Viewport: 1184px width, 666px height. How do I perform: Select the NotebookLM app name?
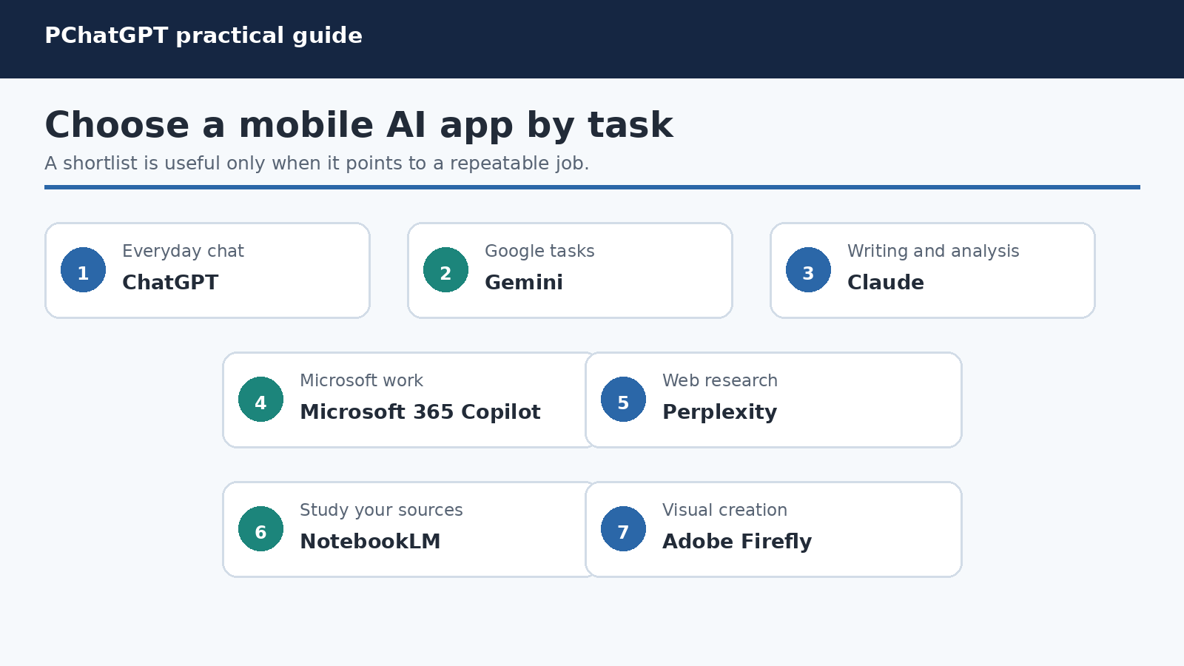point(370,542)
